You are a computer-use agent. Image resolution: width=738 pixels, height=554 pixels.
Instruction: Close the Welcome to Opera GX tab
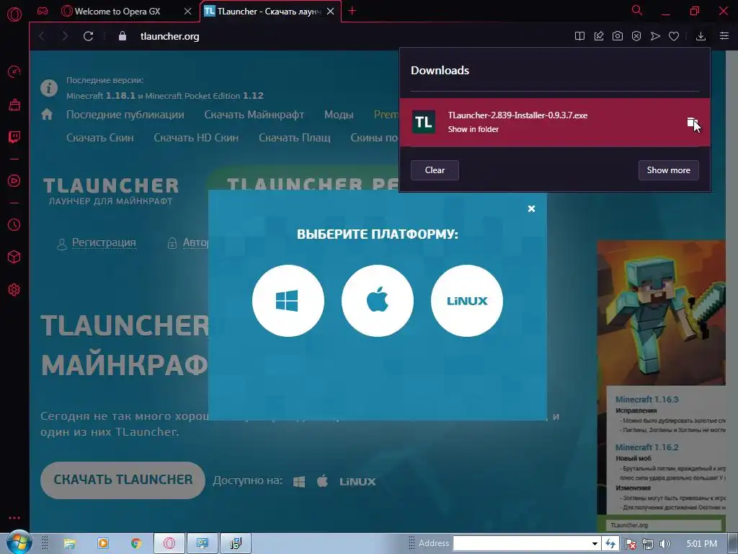point(188,12)
